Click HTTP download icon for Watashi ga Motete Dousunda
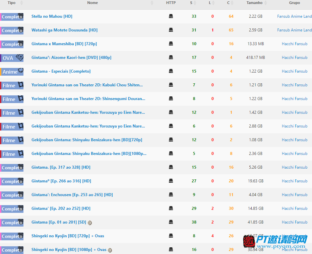Image resolution: width=312 pixels, height=254 pixels. click(171, 30)
